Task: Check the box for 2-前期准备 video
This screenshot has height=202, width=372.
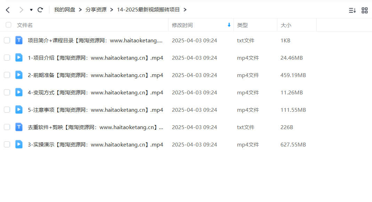Action: tap(7, 75)
